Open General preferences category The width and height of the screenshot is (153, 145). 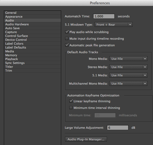tap(33, 13)
